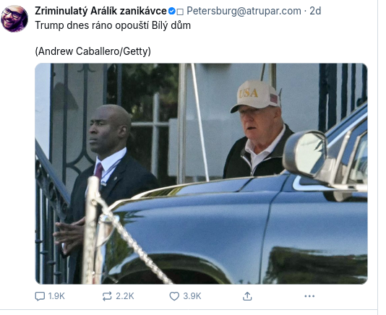Click the 1.9K replies count
386x315 pixels.
tap(56, 296)
